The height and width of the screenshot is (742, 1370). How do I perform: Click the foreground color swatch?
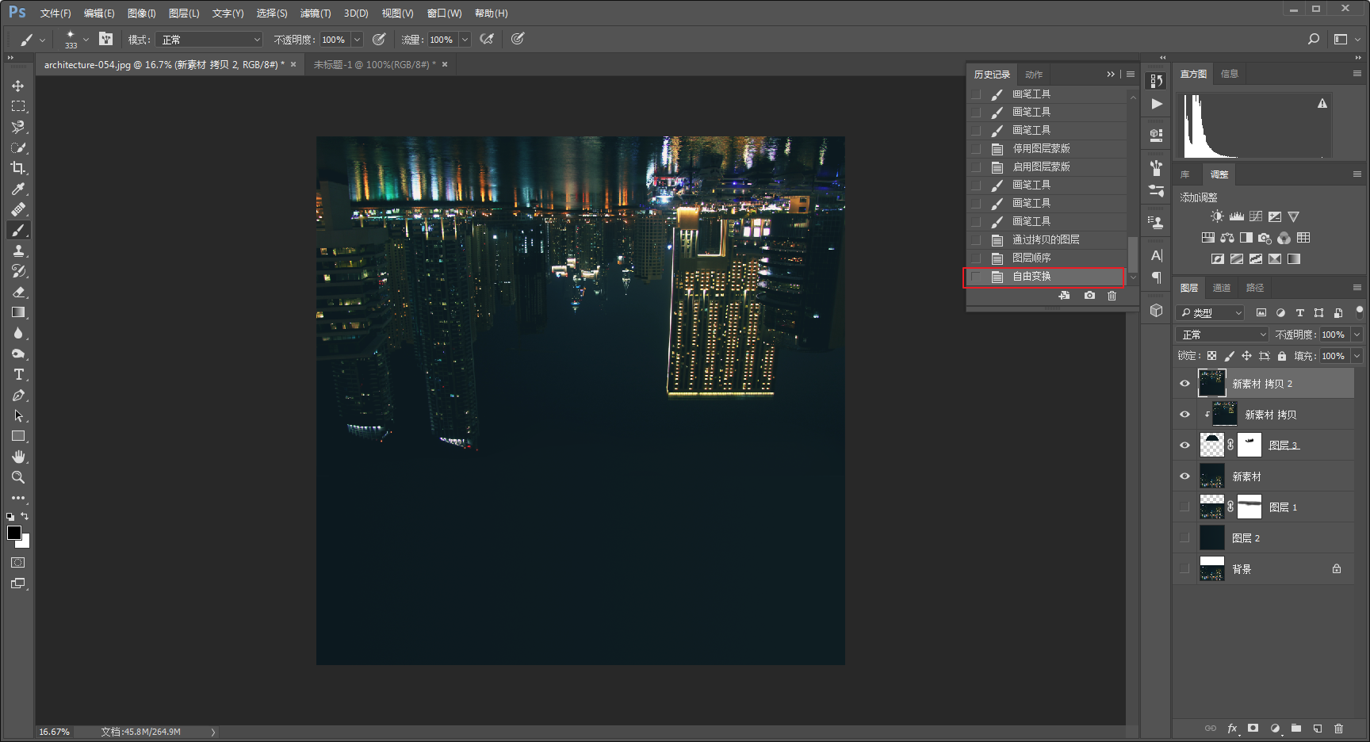click(13, 532)
